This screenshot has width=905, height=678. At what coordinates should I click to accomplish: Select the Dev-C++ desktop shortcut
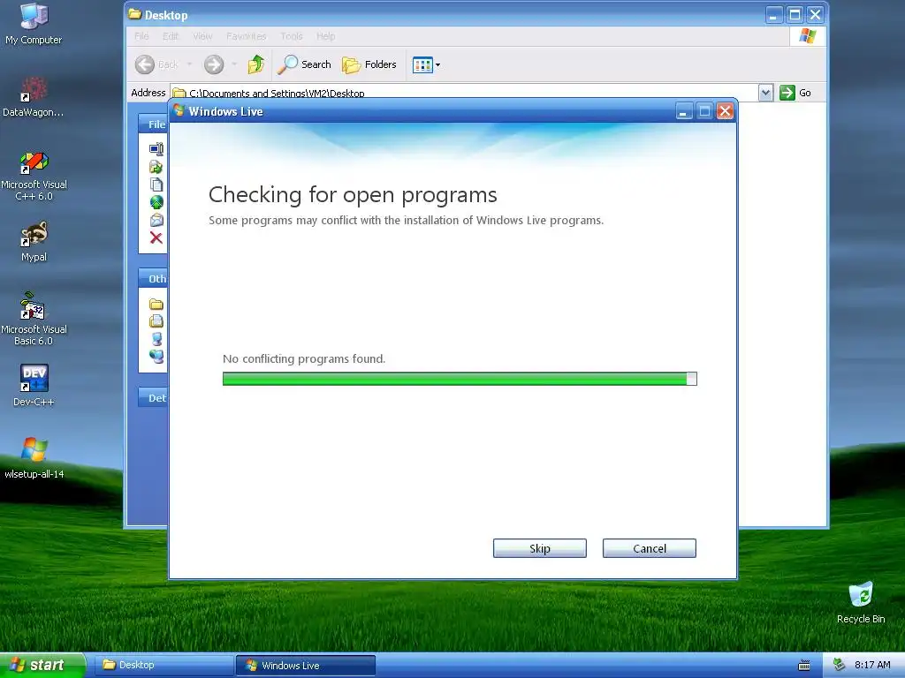(34, 385)
